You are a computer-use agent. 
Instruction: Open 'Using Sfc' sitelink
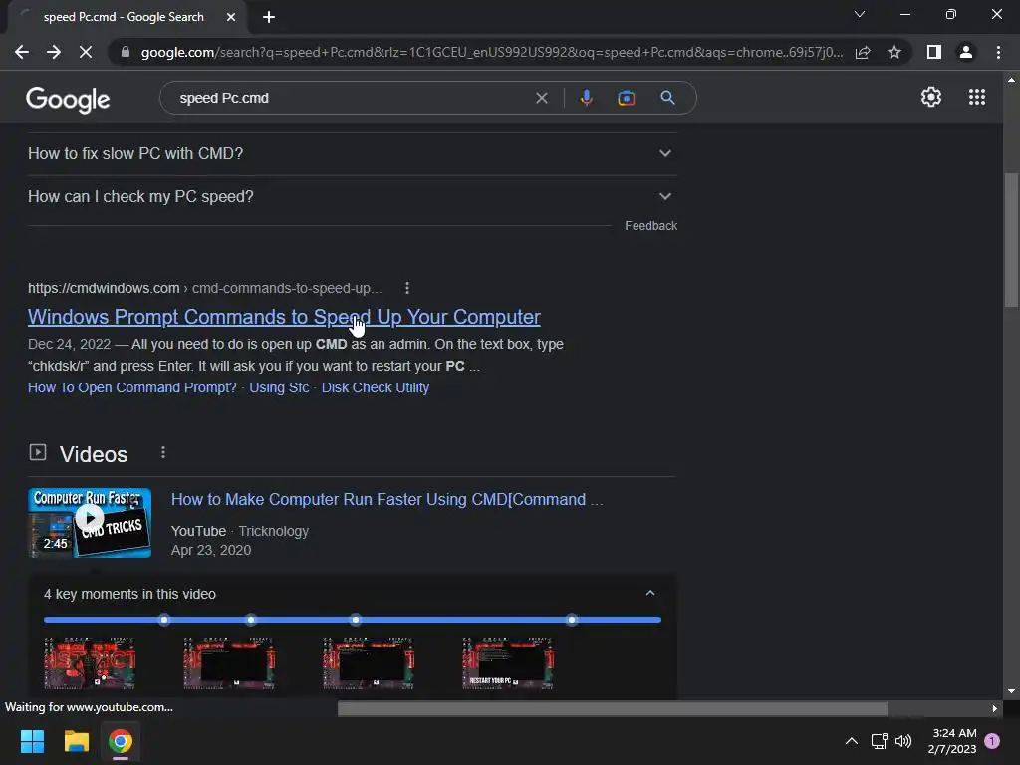click(x=279, y=387)
